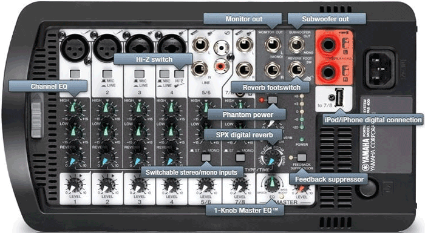Viewport: 425px width, 233px height.
Task: Toggle channel 5/6 ST/MONO switch
Action: [x=206, y=157]
